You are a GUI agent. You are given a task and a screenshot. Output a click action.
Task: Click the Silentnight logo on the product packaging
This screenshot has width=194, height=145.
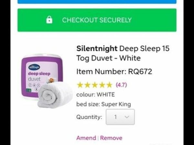(34, 67)
